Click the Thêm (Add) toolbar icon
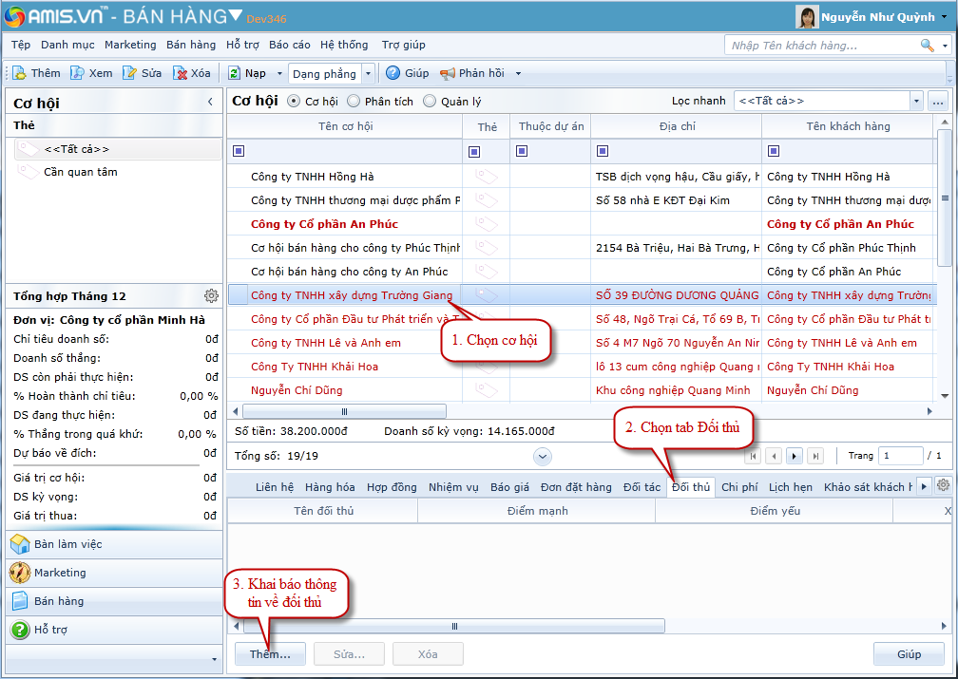Screen dimensions: 958x679 (x=20, y=73)
